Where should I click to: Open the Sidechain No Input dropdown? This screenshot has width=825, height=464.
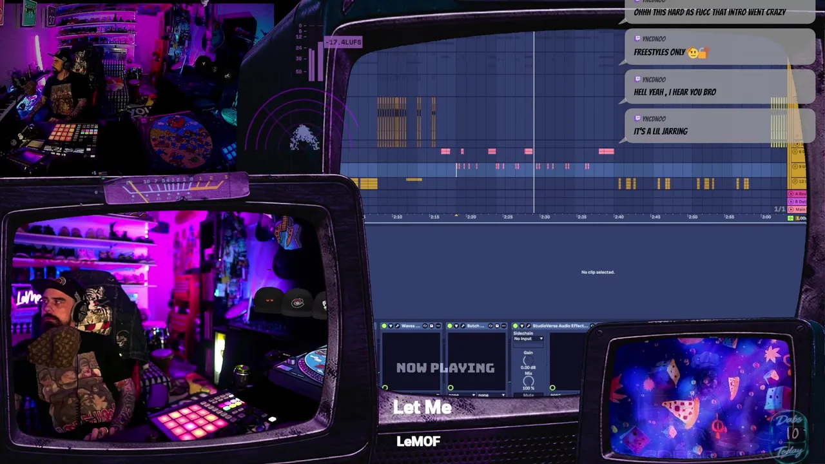click(x=529, y=338)
